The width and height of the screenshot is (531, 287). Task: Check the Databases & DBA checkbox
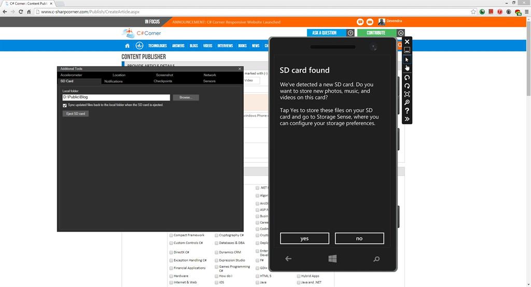click(x=216, y=243)
